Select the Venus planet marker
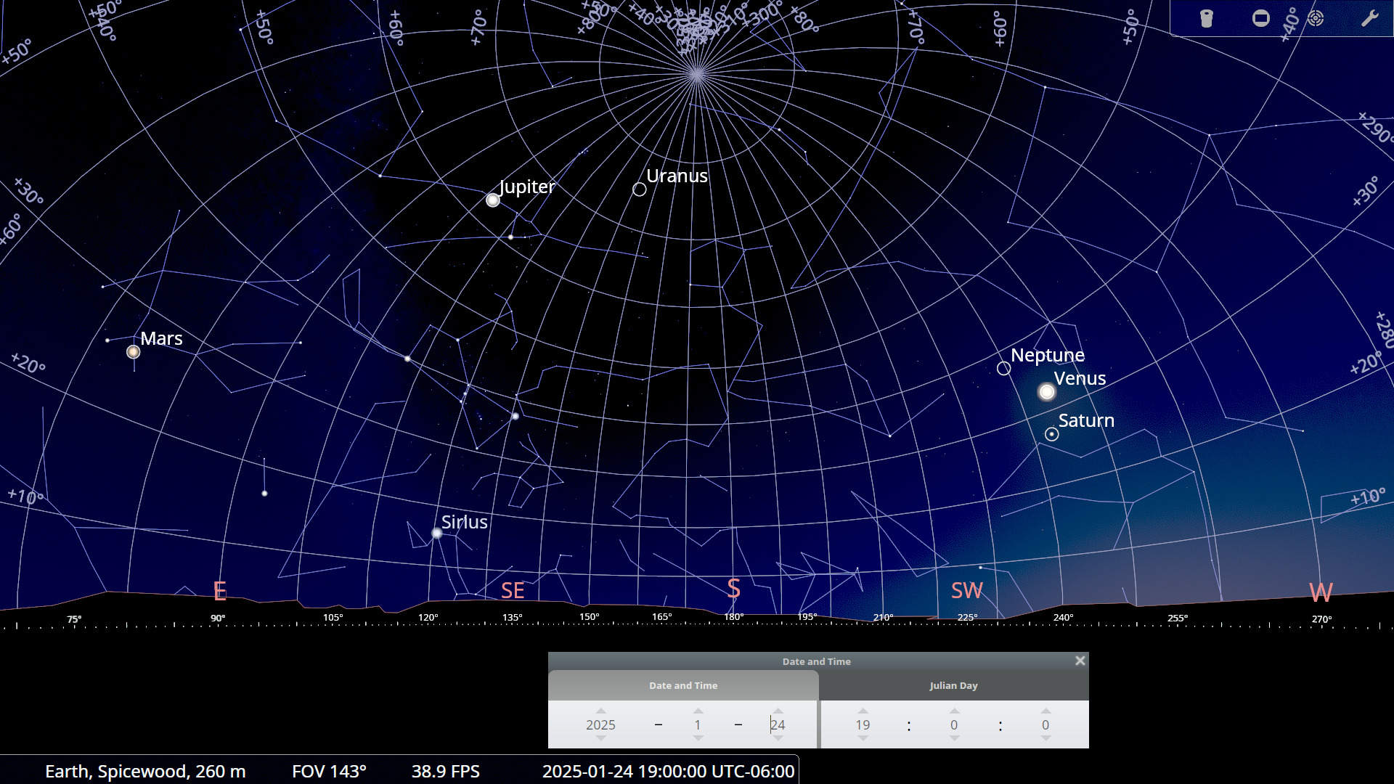Image resolution: width=1394 pixels, height=784 pixels. click(x=1046, y=392)
